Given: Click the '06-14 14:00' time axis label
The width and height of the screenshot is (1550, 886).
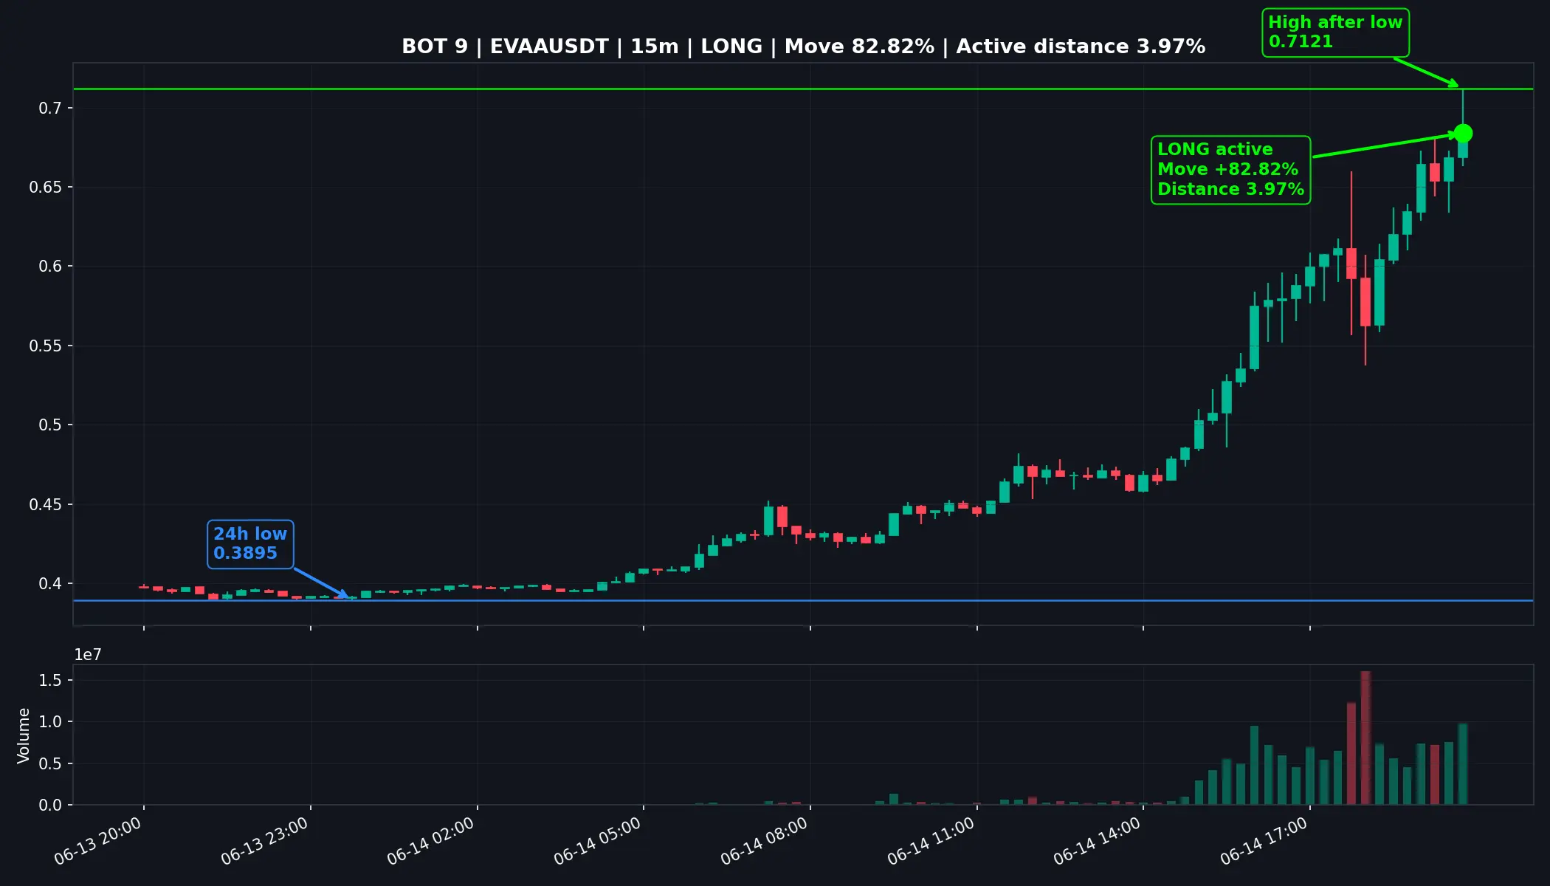Looking at the screenshot, I should 1097,842.
